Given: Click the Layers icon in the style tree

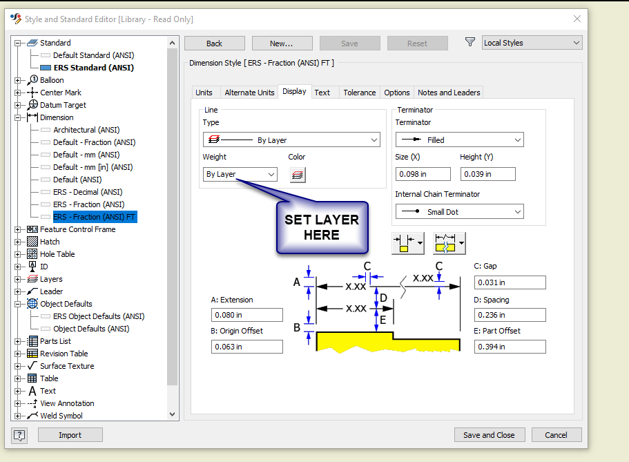Looking at the screenshot, I should point(32,279).
